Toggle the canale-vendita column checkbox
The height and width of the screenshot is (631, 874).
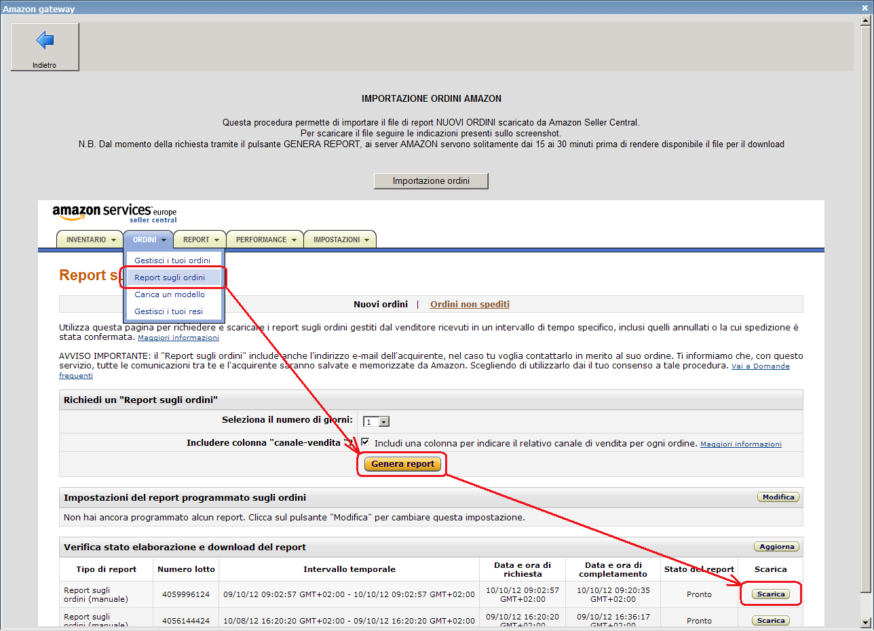tap(366, 442)
